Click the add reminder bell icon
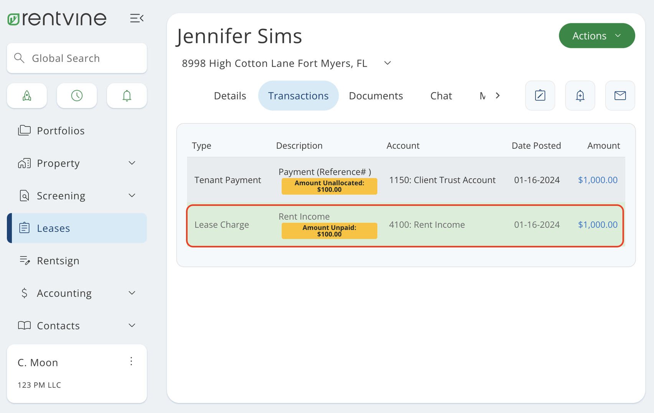The image size is (654, 413). [x=580, y=96]
